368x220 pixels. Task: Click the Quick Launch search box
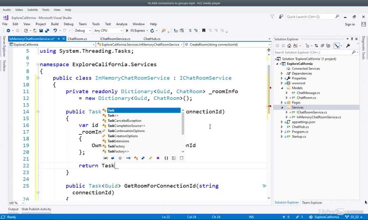pos(312,17)
